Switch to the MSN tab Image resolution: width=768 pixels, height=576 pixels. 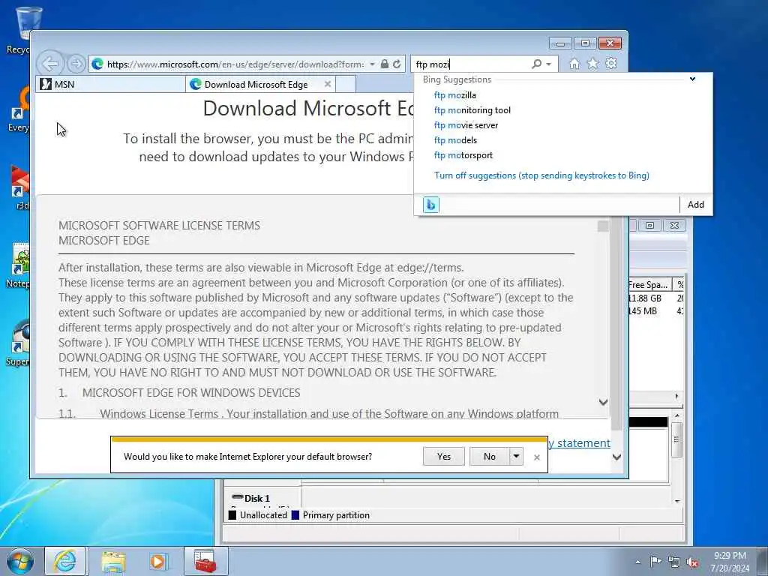point(111,84)
